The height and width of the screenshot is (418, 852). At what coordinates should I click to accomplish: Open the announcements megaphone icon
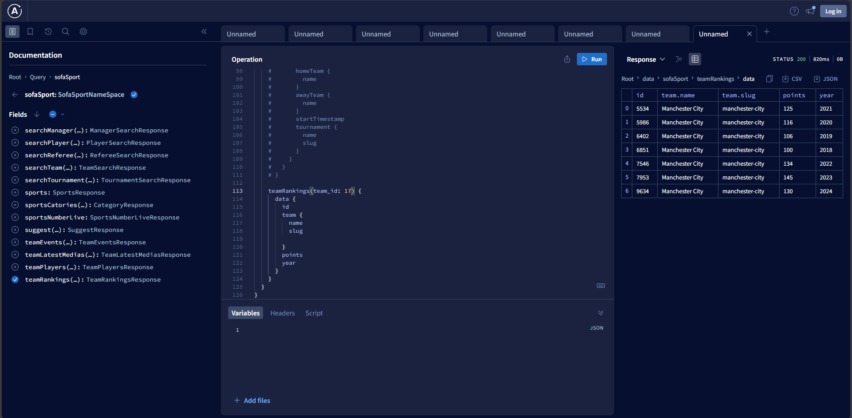tap(810, 11)
